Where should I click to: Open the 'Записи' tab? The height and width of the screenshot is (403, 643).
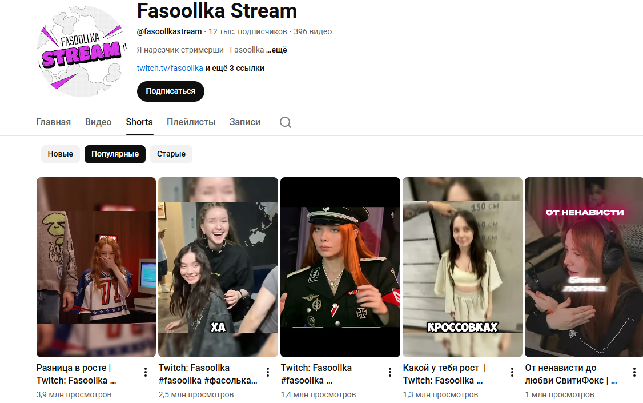pyautogui.click(x=245, y=122)
